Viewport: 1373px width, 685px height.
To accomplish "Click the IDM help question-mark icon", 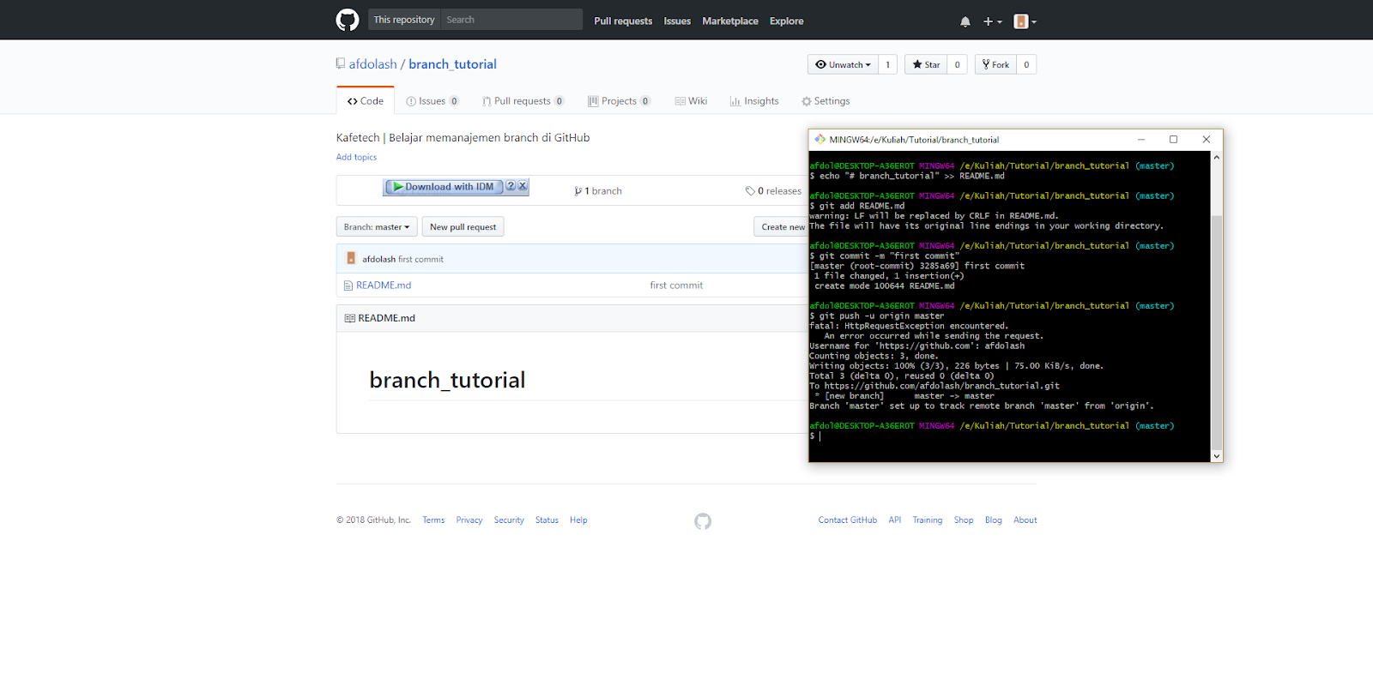I will (511, 186).
